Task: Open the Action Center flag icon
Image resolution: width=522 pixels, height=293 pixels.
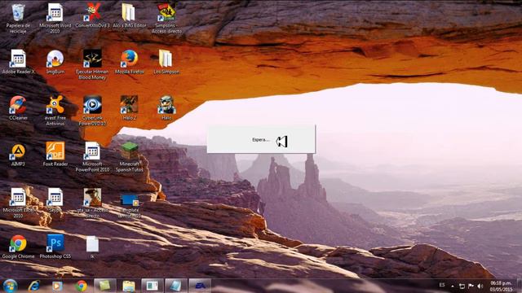Action: [471, 286]
